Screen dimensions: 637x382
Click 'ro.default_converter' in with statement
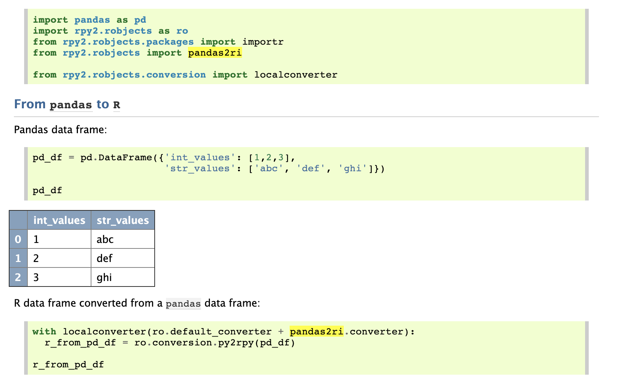pos(212,332)
